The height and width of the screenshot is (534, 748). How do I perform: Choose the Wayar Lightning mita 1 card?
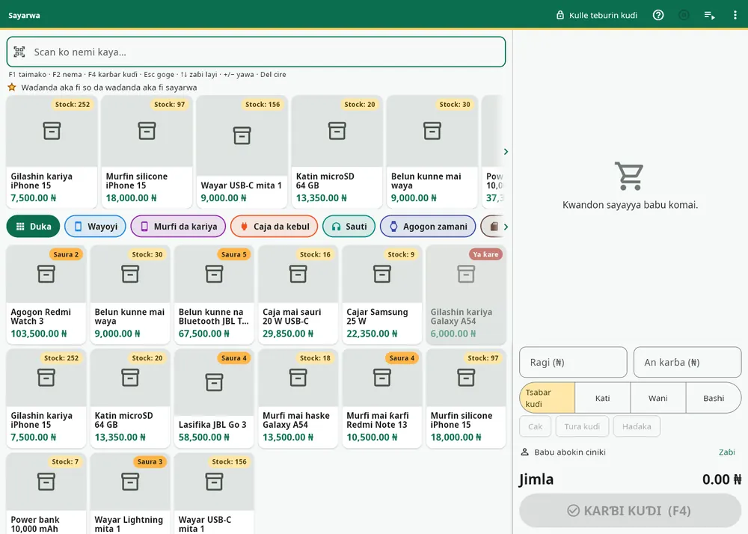(x=130, y=494)
